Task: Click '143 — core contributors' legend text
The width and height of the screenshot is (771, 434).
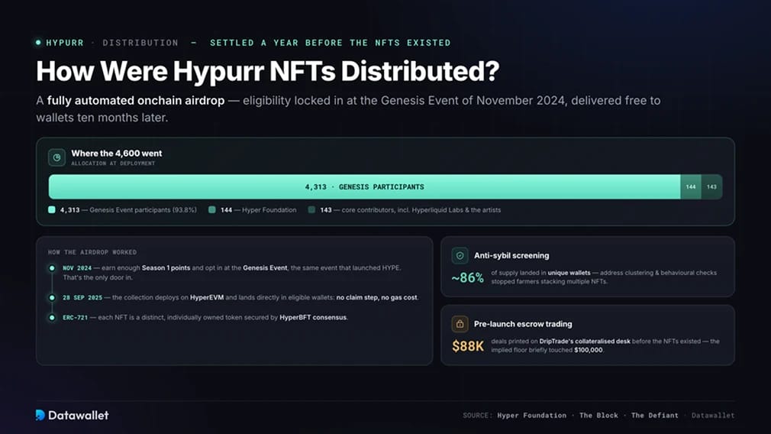Action: pos(411,210)
